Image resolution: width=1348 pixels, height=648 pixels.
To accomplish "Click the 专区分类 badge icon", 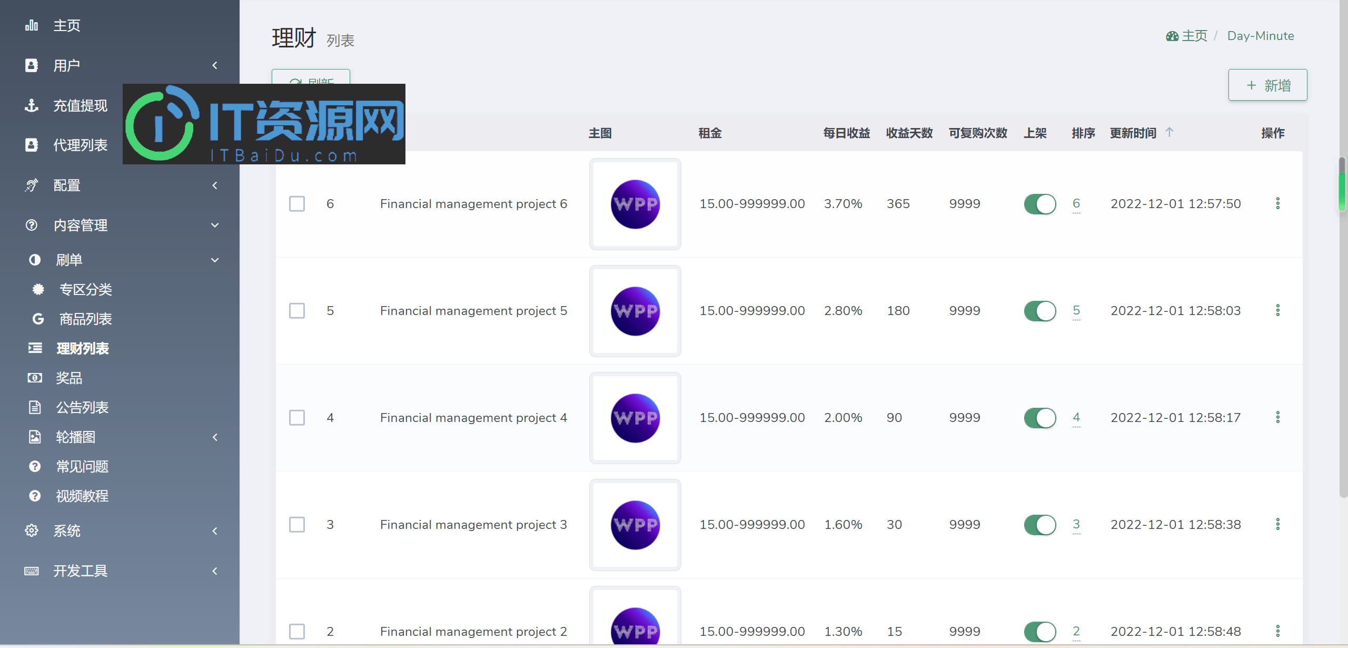I will [38, 289].
